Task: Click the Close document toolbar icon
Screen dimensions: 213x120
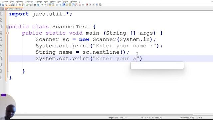Action: [x=6, y=5]
